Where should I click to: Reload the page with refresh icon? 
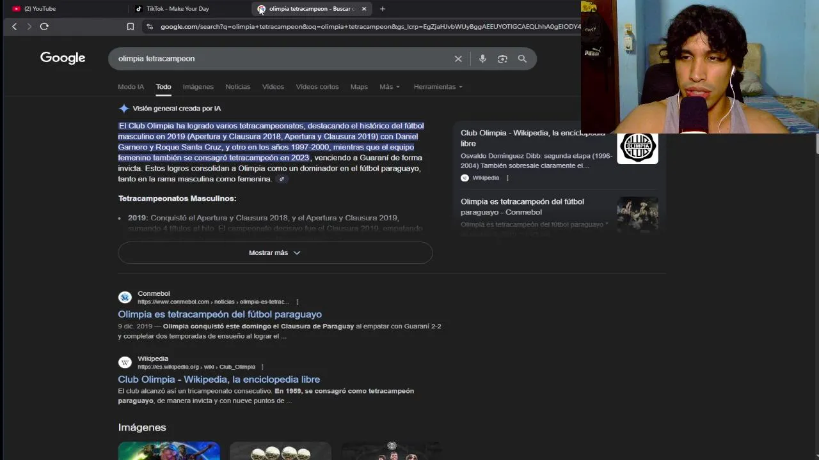[x=44, y=26]
